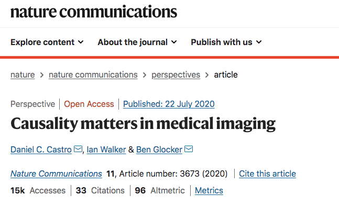Click email envelope icon beside Ben Glocker
Viewport: 339px width, 206px height.
click(189, 149)
